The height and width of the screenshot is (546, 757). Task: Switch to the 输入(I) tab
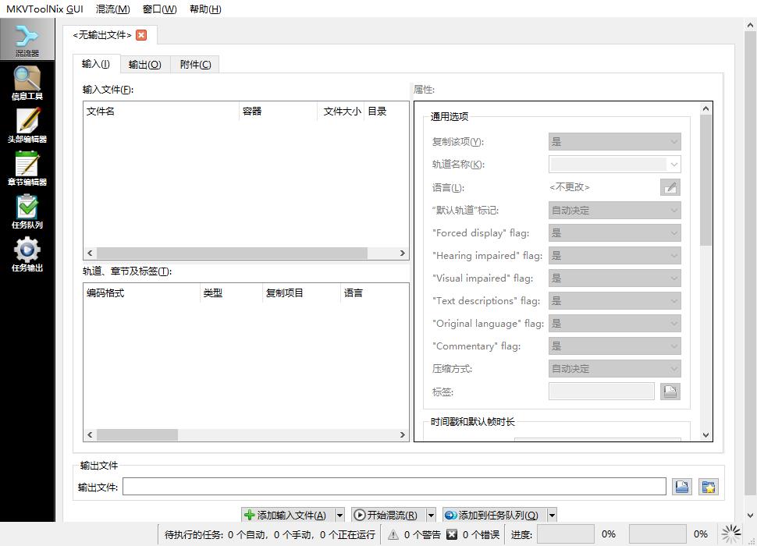point(96,64)
